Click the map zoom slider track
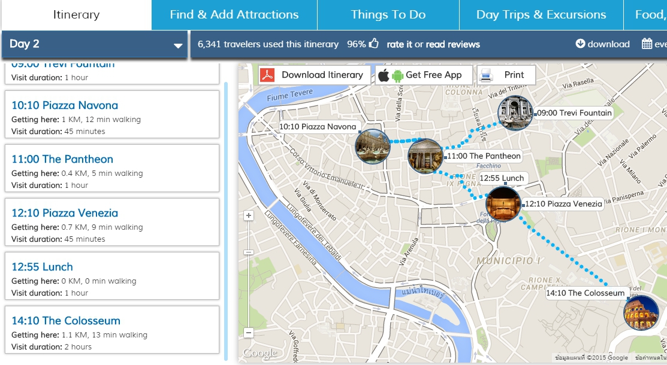This screenshot has height=365, width=667. click(x=249, y=274)
